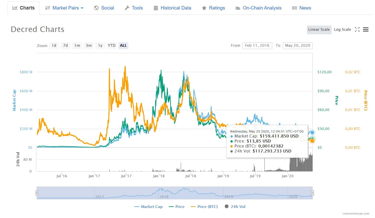Switch to the Social tab

click(x=104, y=8)
